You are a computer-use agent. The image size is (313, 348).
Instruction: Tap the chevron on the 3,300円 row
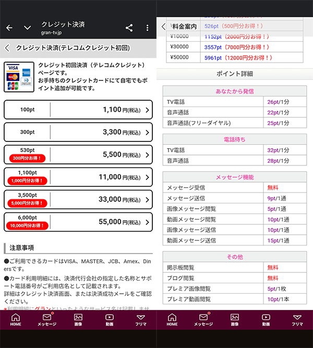tap(147, 133)
